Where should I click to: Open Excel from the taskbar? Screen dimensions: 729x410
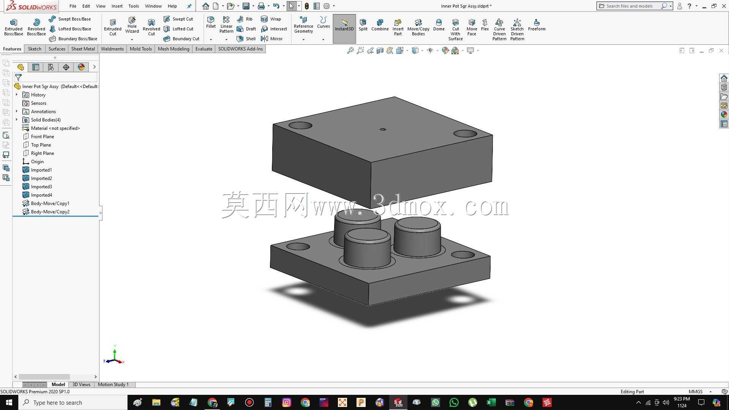tap(491, 402)
